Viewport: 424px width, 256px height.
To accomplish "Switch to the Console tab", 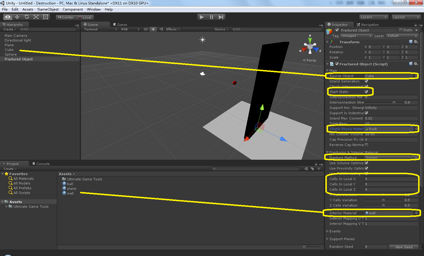I will [41, 164].
